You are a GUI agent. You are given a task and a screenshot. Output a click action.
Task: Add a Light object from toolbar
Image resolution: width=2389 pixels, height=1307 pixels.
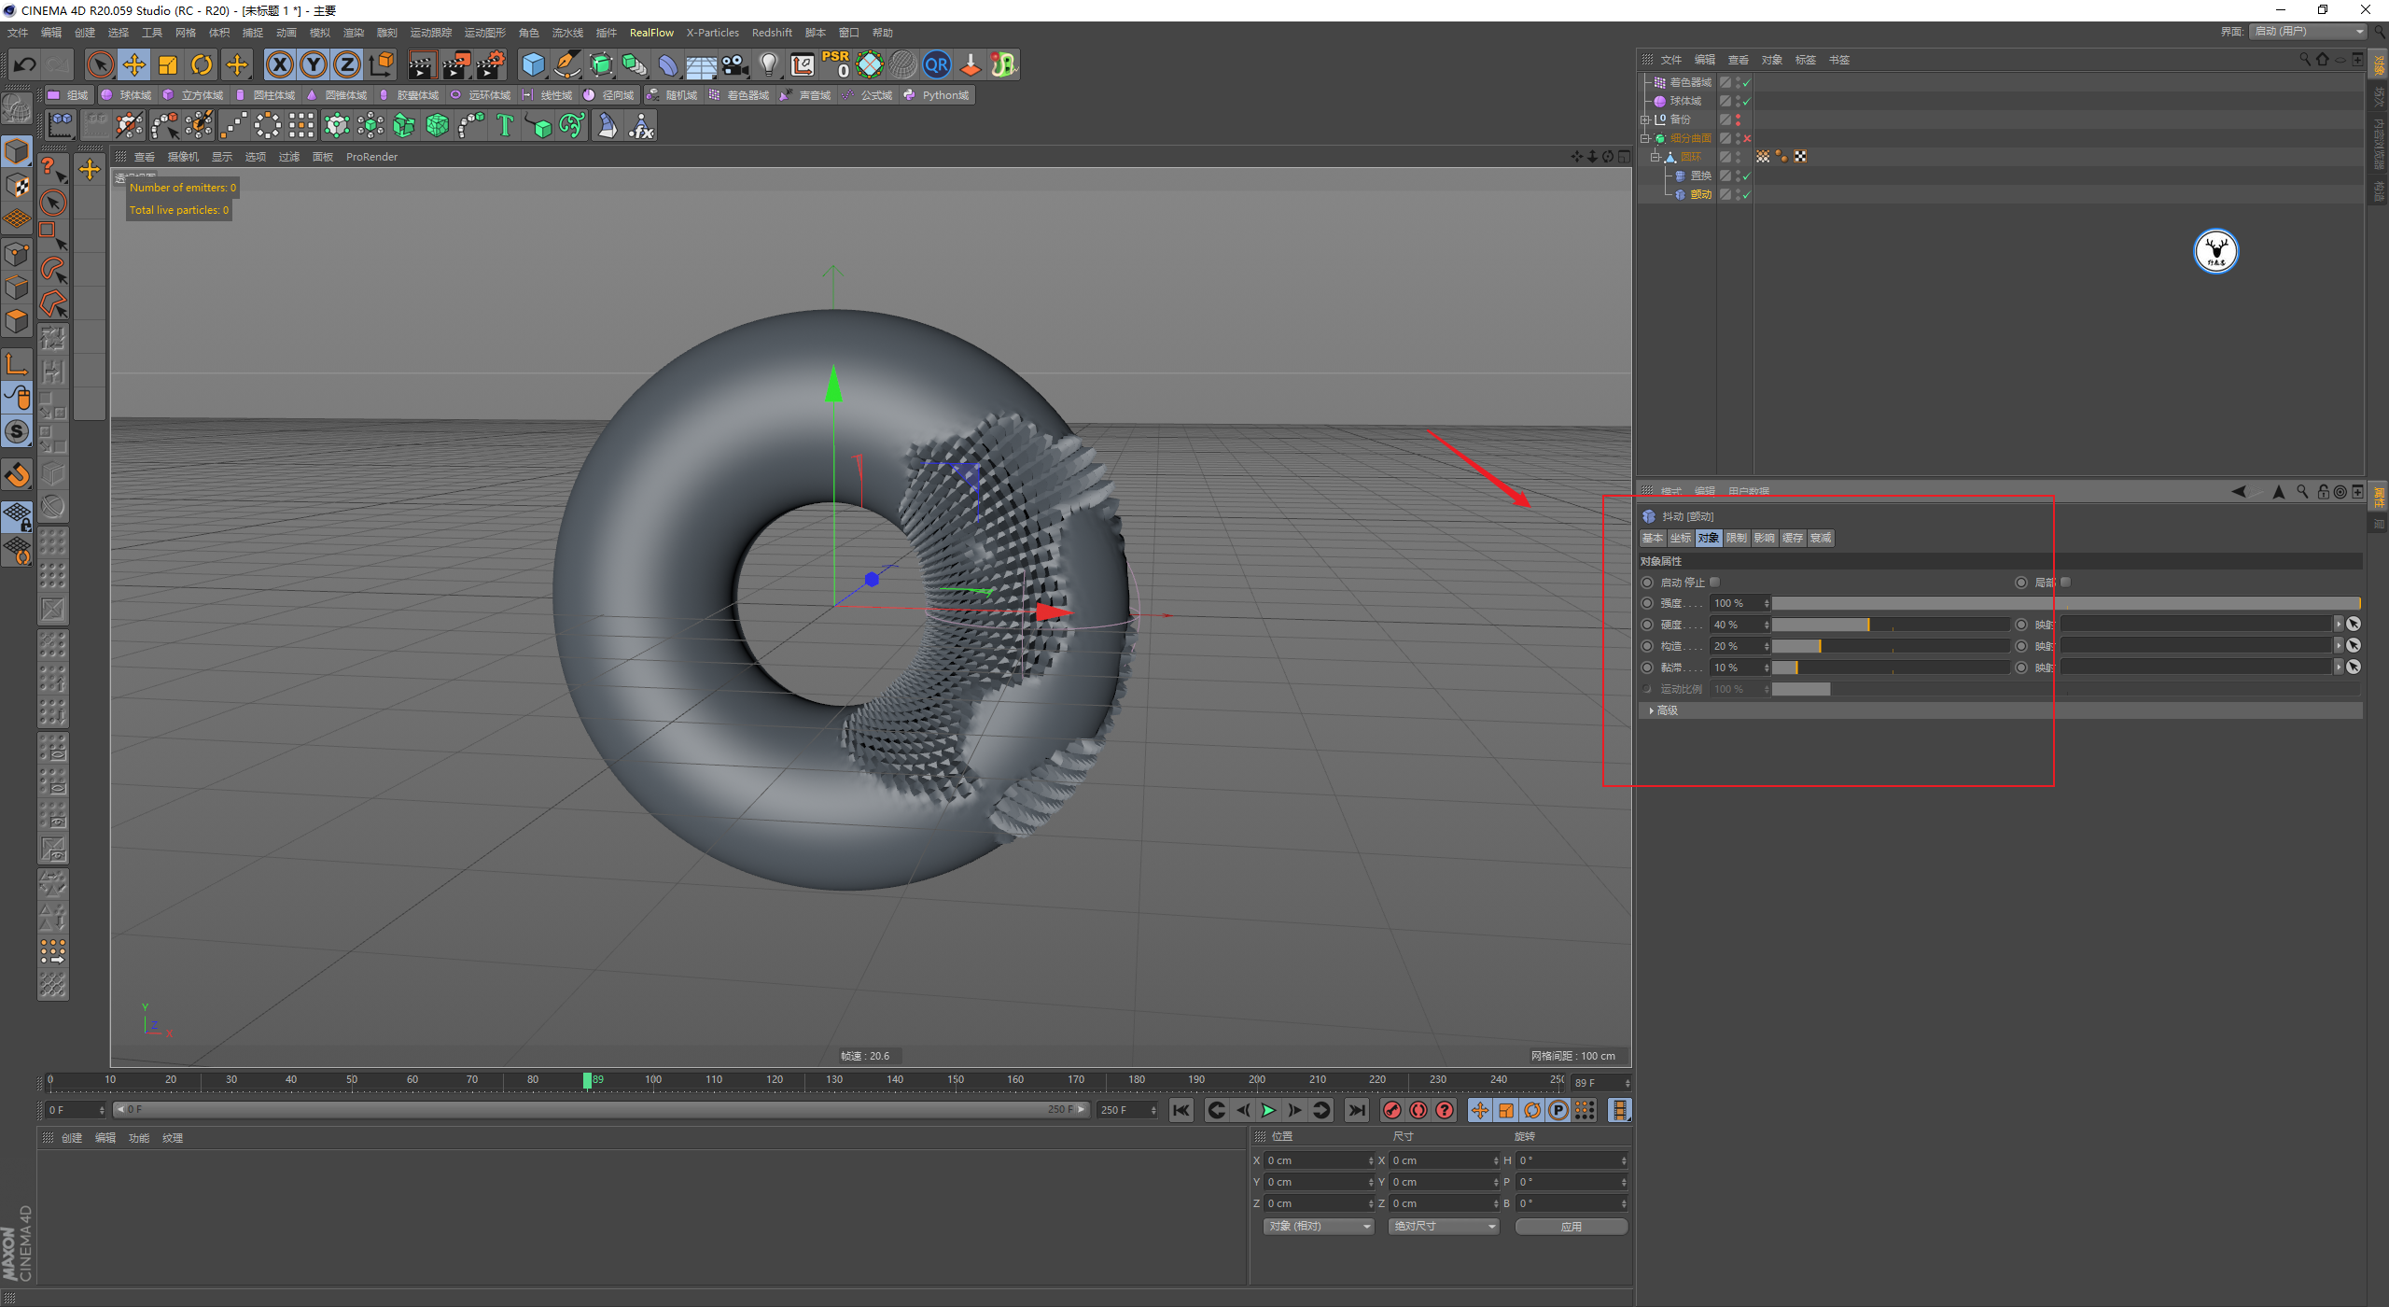pos(768,64)
